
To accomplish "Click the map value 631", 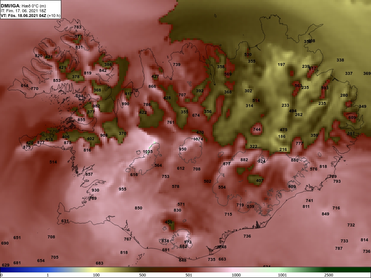I will [65, 221].
